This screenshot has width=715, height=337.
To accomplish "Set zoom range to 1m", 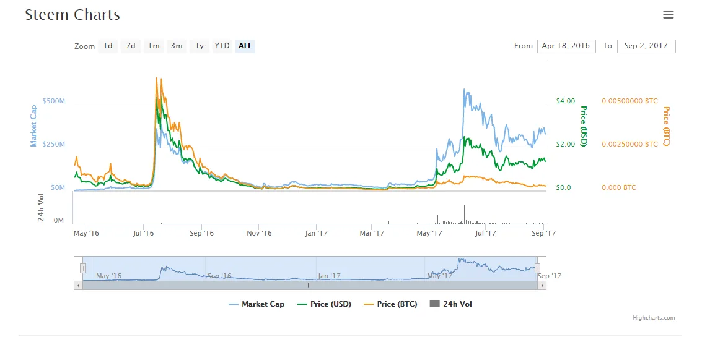I will 154,46.
